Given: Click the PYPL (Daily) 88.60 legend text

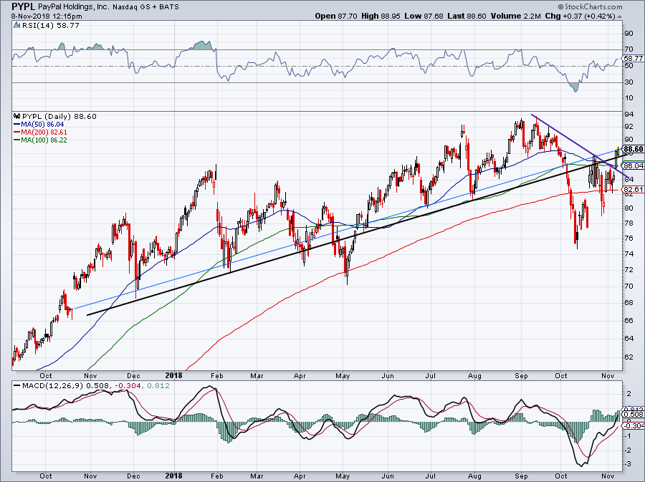Looking at the screenshot, I should pos(59,116).
